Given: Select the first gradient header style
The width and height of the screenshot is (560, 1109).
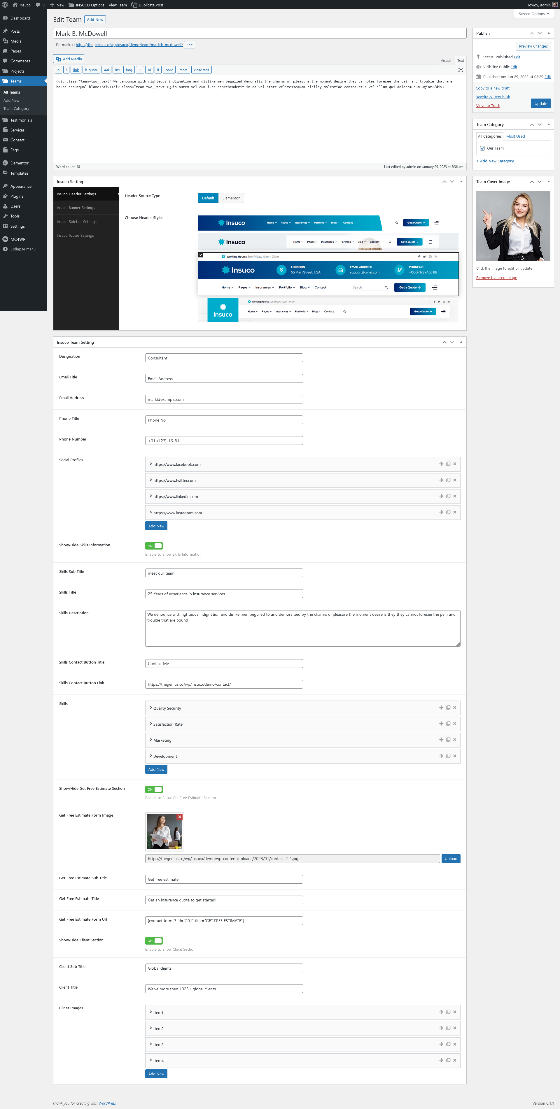Looking at the screenshot, I should click(x=289, y=222).
